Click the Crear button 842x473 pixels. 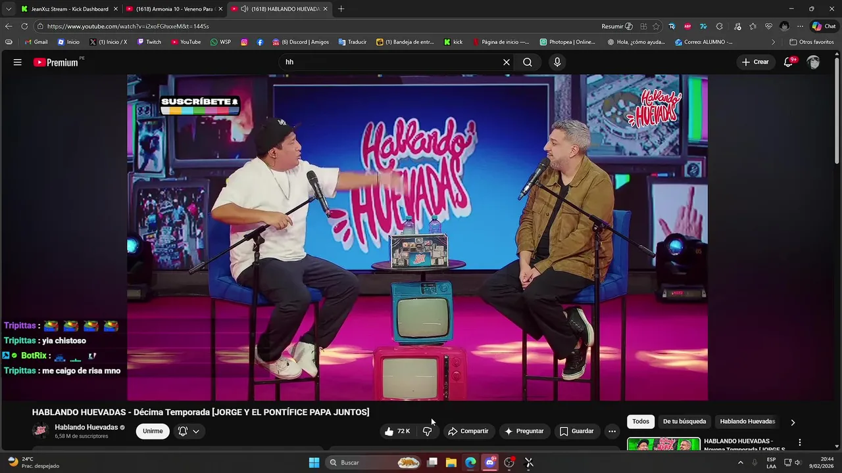click(x=755, y=62)
